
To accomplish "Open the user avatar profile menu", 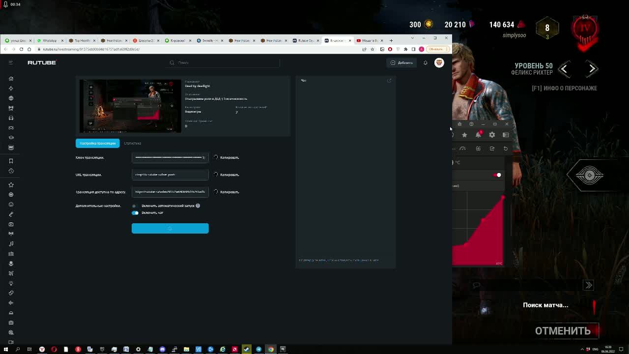I will [439, 62].
